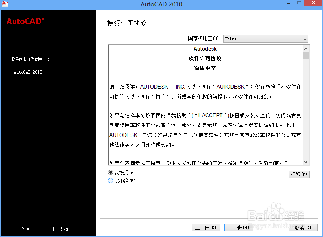The height and width of the screenshot is (237, 323).
Task: Open the 支持 link in sidebar
Action: (64, 229)
